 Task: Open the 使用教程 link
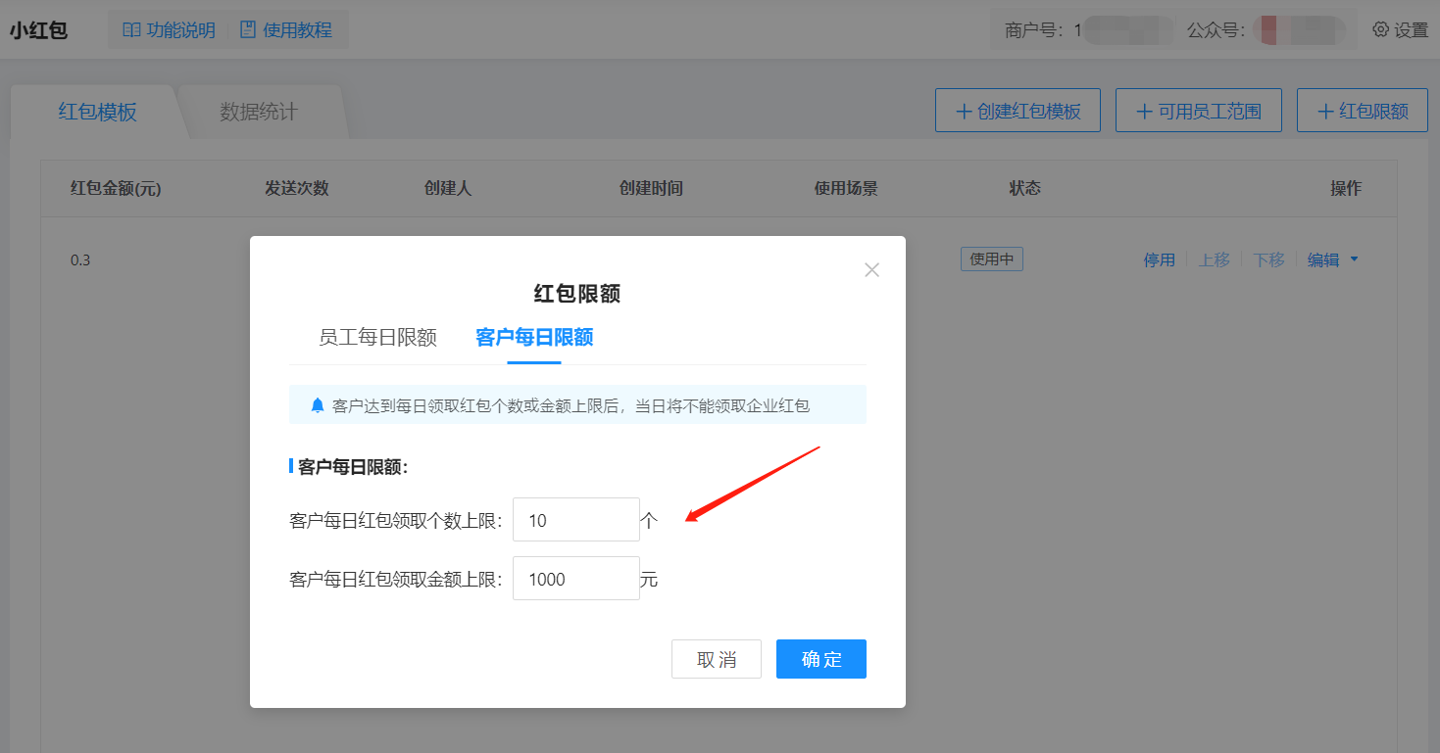click(286, 29)
